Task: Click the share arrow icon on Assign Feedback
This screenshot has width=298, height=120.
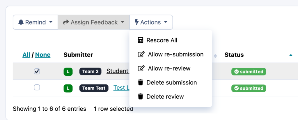Action: tap(66, 22)
